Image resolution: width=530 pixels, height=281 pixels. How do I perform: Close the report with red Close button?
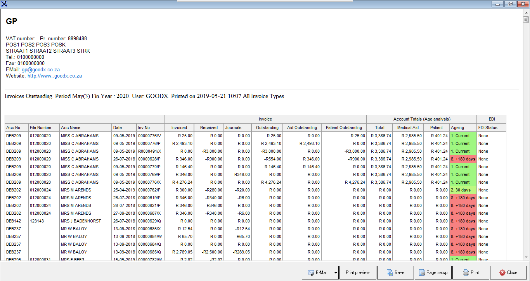[508, 272]
